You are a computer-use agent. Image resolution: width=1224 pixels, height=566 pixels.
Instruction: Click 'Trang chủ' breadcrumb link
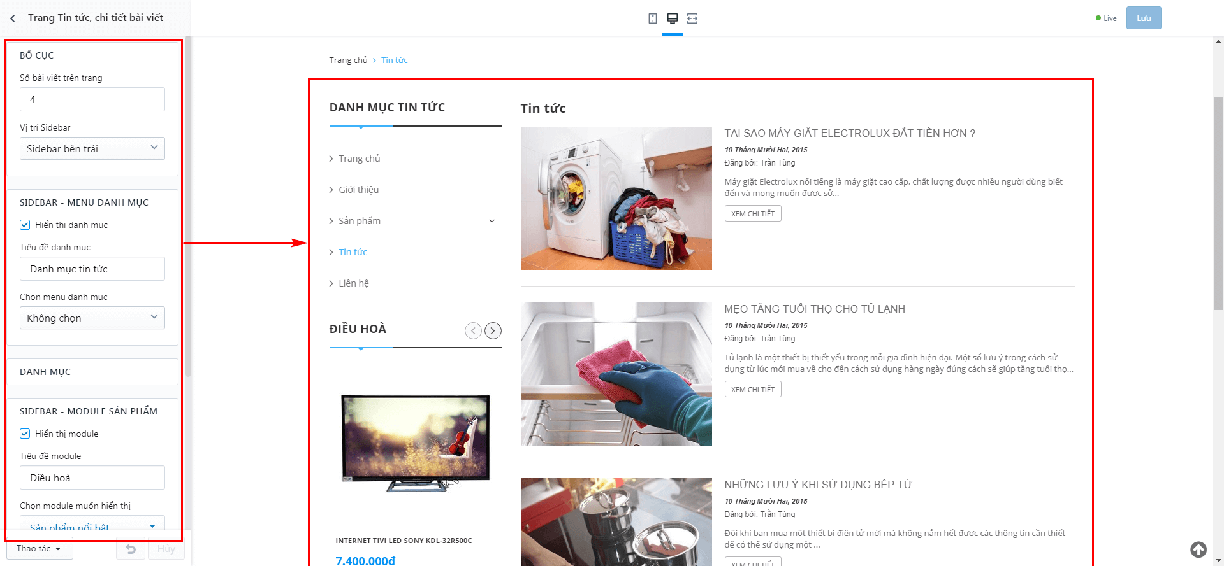348,60
